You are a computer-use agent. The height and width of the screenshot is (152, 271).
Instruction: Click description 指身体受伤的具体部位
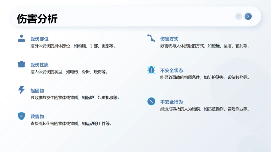click(x=73, y=46)
